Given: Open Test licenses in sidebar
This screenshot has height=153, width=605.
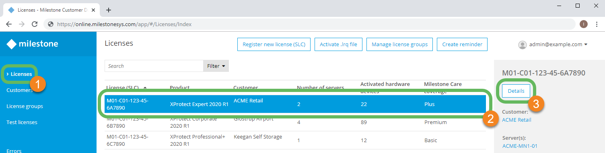Looking at the screenshot, I should click(22, 122).
